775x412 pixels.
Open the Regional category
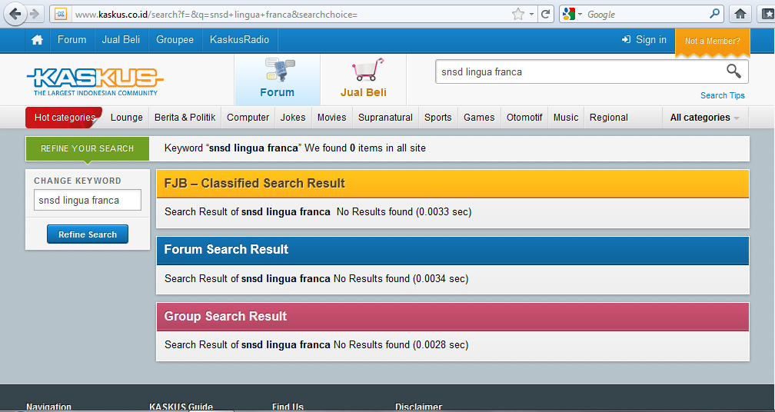click(609, 118)
